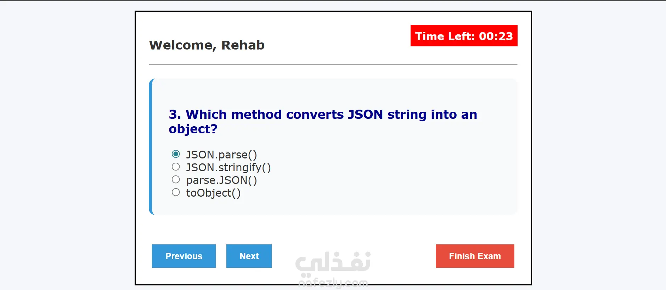Select the JSON.parse() radio button
The width and height of the screenshot is (666, 290).
click(x=176, y=154)
